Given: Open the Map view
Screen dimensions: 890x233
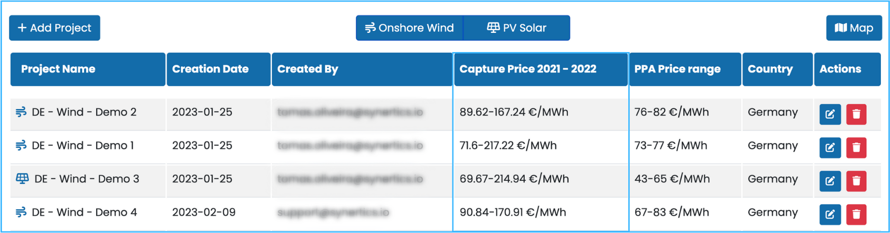Looking at the screenshot, I should pyautogui.click(x=854, y=28).
